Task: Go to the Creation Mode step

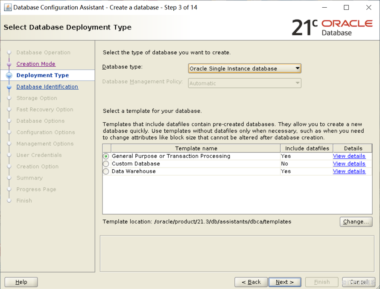Action: (x=36, y=64)
